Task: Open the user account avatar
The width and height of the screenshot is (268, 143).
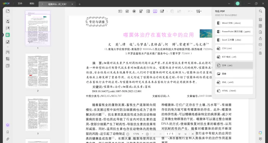Action: click(x=238, y=4)
